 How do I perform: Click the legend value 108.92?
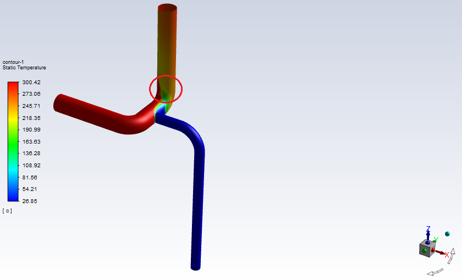coord(31,166)
